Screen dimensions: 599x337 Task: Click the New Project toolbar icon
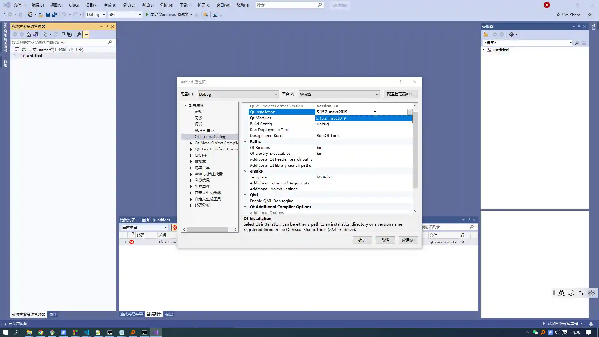(x=30, y=15)
